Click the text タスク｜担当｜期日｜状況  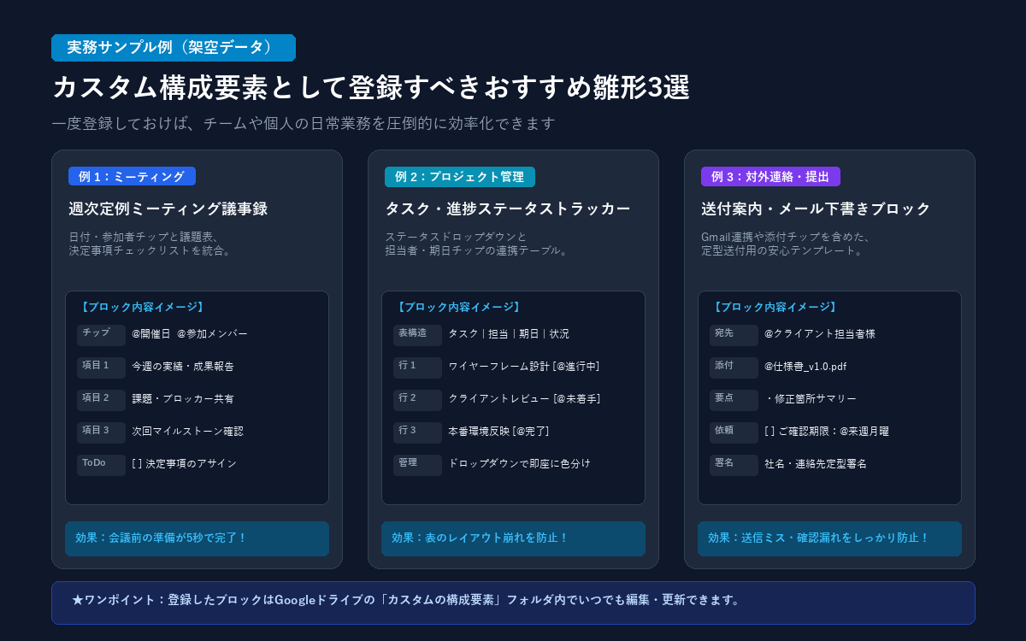coord(509,334)
